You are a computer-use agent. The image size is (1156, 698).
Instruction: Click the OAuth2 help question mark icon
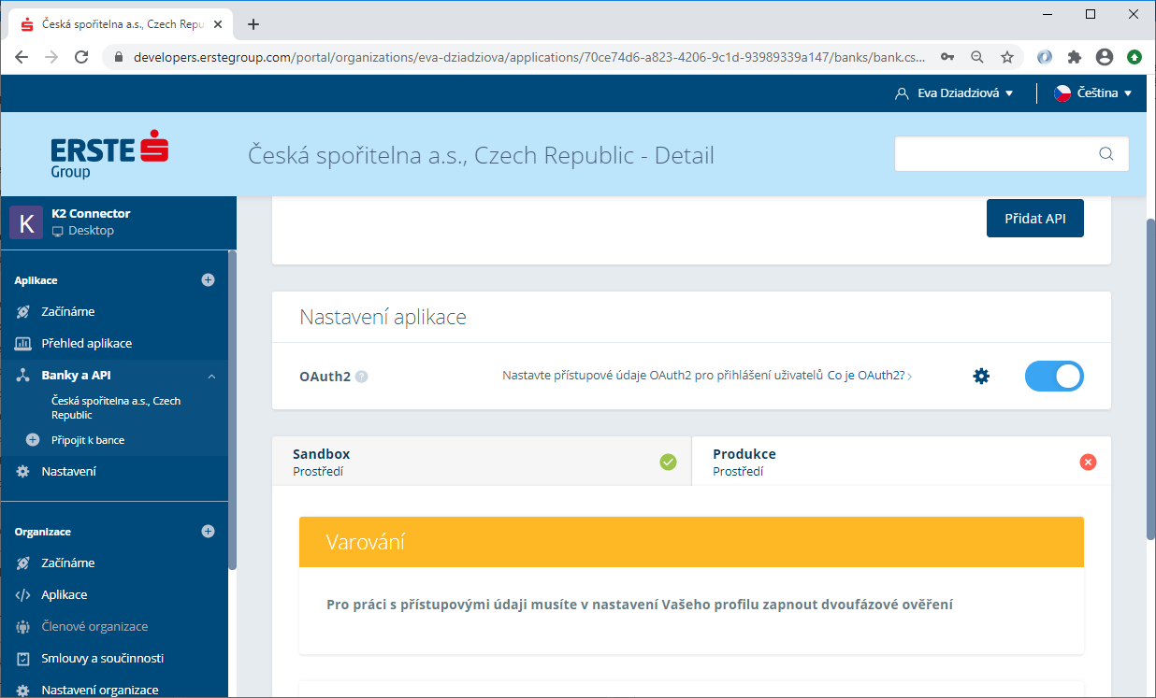(x=362, y=377)
